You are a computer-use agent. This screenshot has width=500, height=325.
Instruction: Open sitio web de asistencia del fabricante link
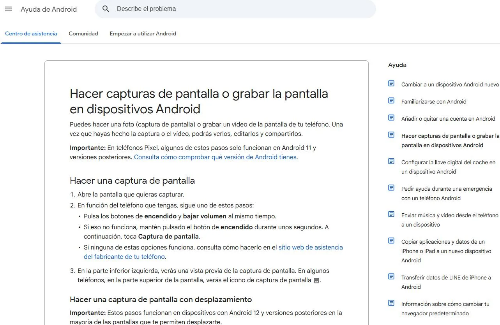(x=213, y=252)
